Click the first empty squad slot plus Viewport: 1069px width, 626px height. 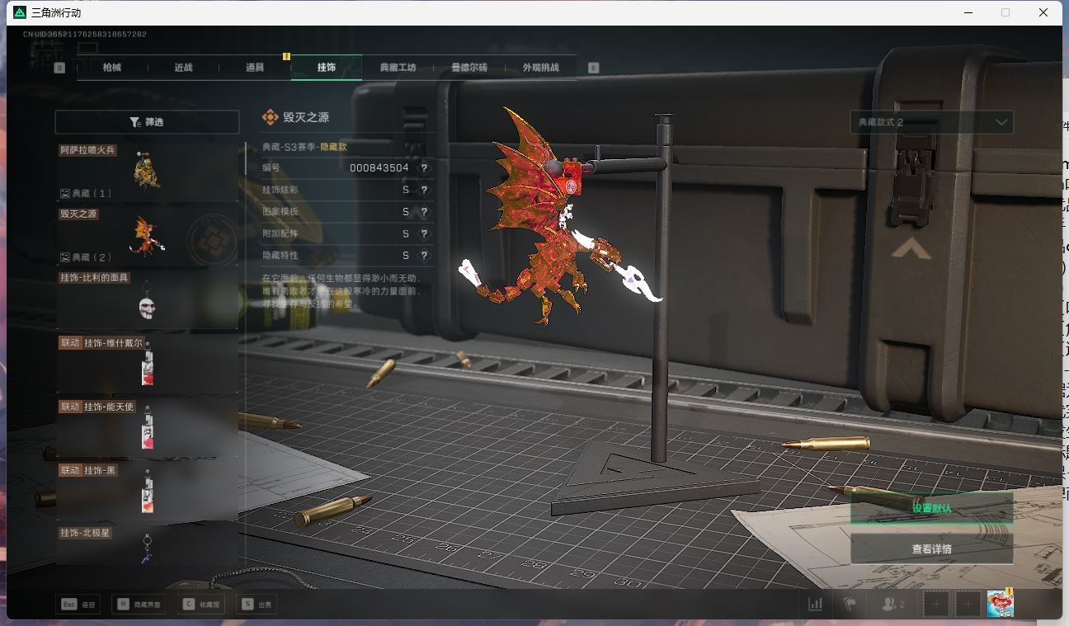pyautogui.click(x=936, y=605)
